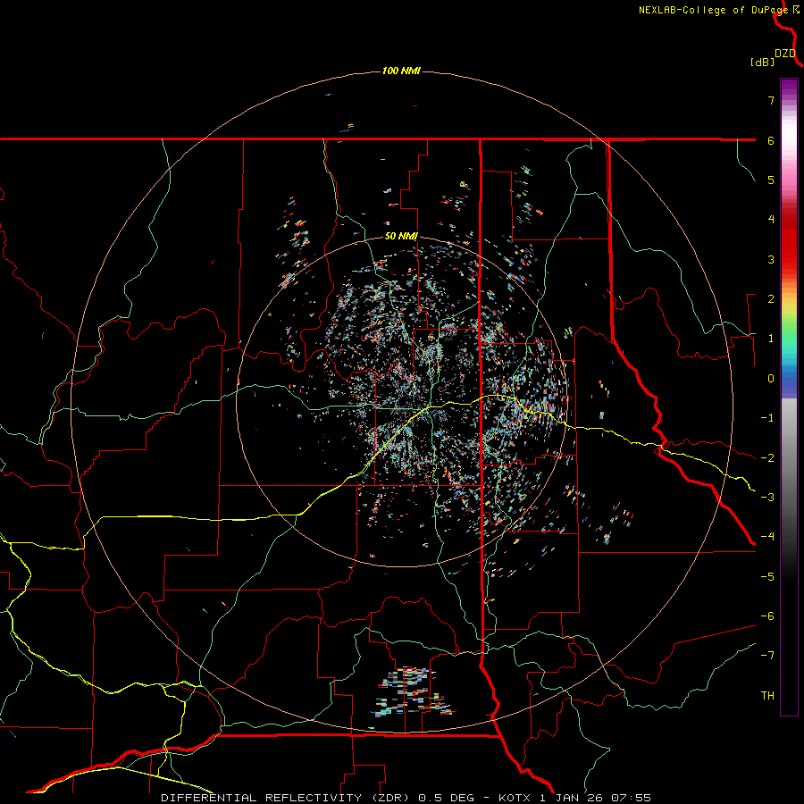Image resolution: width=804 pixels, height=804 pixels.
Task: Click the scale label -5
Action: click(x=767, y=577)
